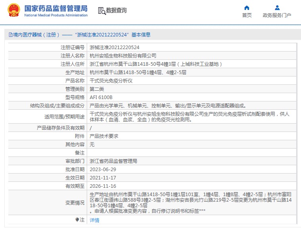Click the 变更情况 label
Screen dimensions: 301x229
click(75, 203)
